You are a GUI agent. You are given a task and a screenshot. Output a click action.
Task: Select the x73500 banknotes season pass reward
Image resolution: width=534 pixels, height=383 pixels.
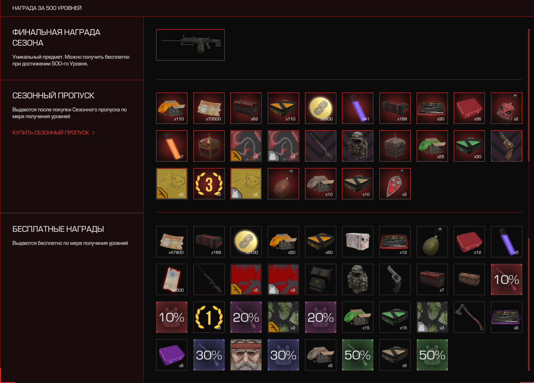pos(209,108)
